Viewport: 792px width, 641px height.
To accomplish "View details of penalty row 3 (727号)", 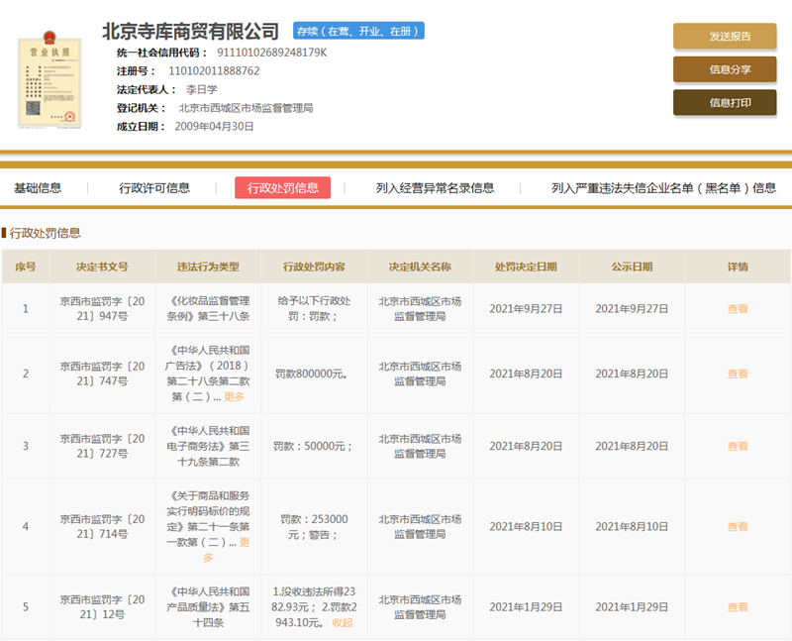I will (738, 447).
